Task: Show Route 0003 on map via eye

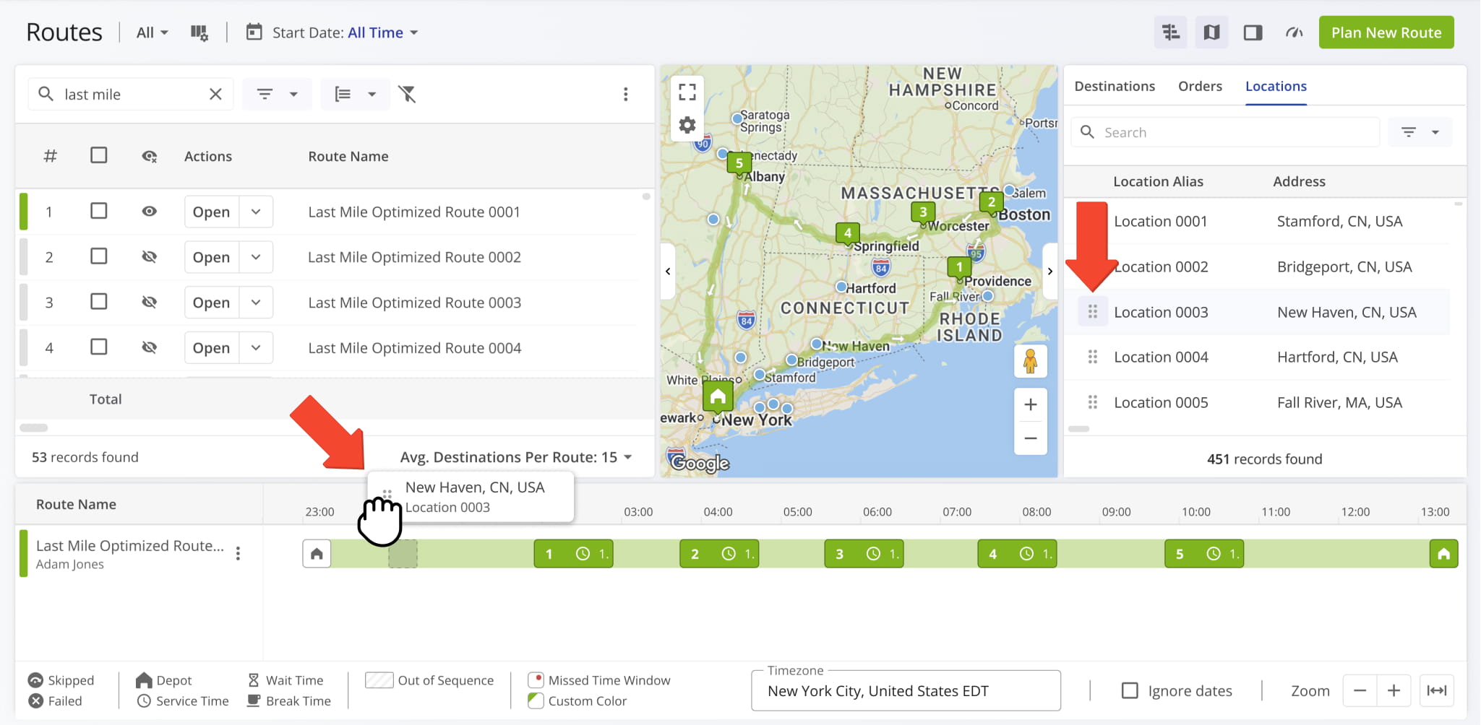Action: click(x=150, y=303)
